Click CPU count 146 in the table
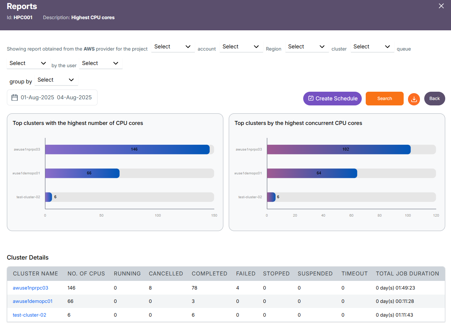451x326 pixels. 72,288
